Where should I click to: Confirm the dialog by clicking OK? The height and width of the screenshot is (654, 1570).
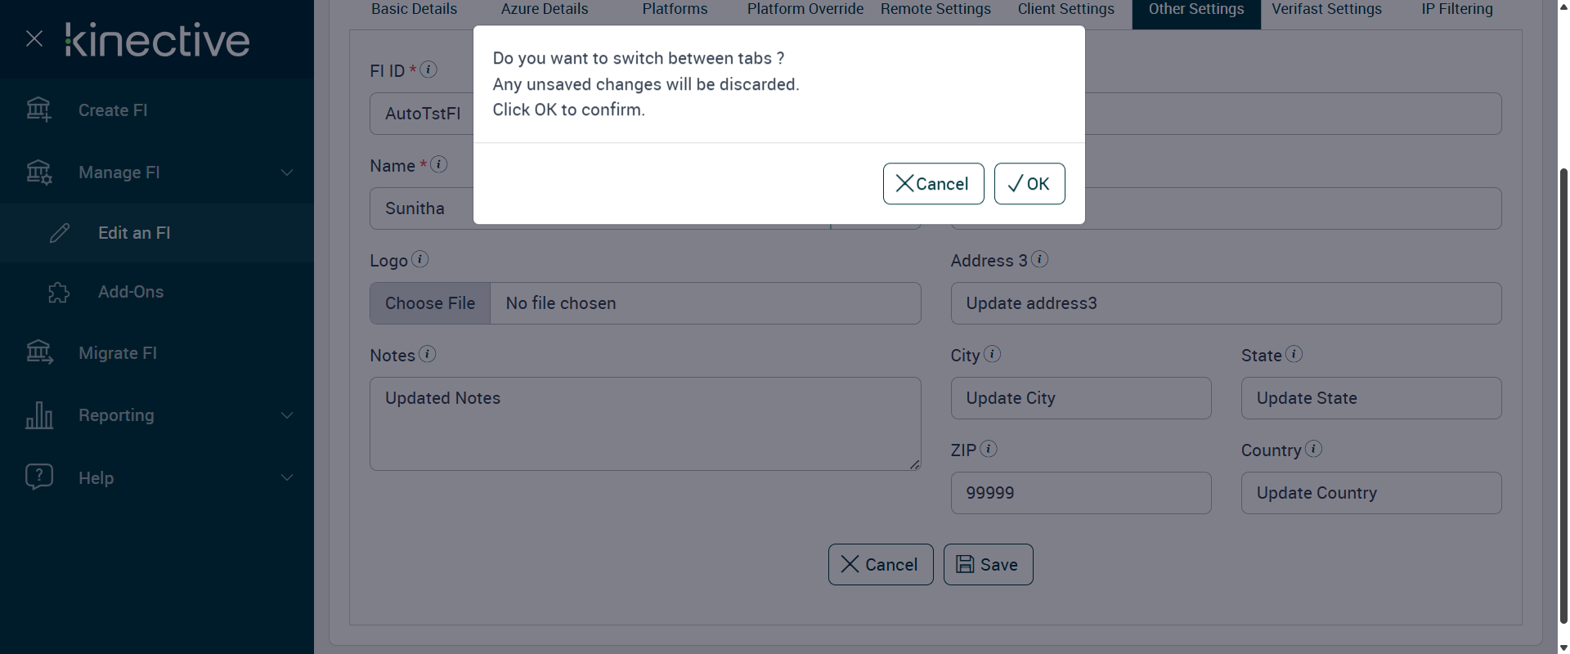(1029, 184)
